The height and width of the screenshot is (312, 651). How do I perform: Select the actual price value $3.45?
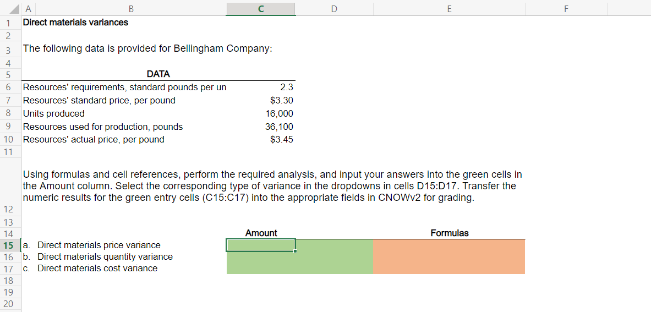[260, 139]
